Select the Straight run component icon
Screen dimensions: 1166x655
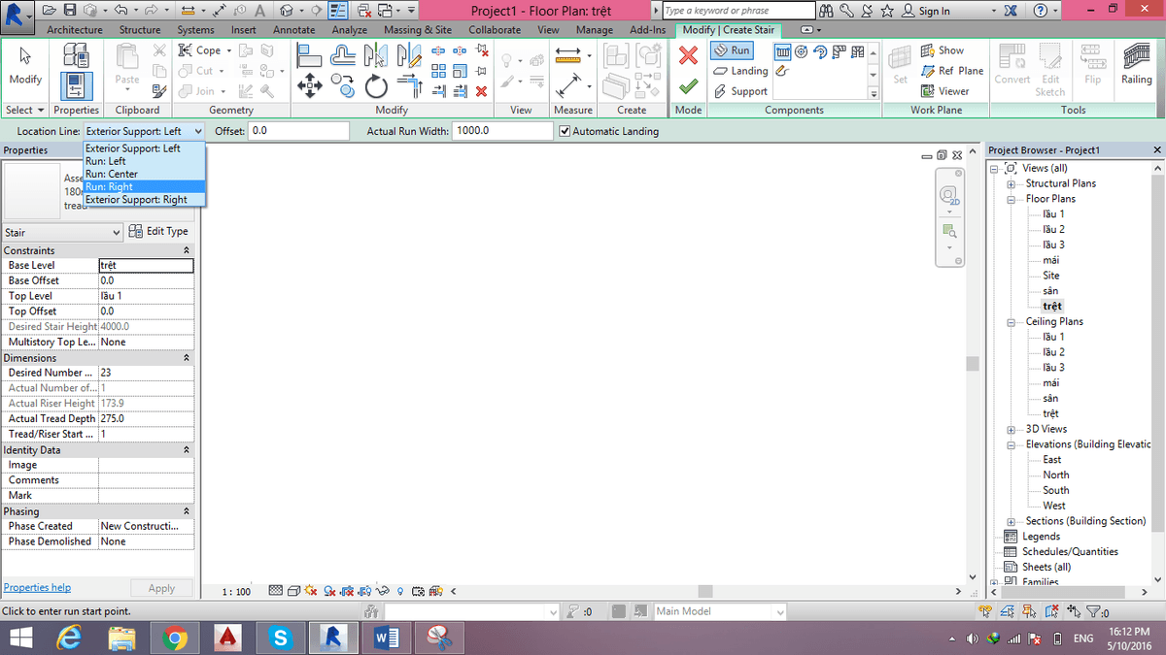tap(783, 52)
